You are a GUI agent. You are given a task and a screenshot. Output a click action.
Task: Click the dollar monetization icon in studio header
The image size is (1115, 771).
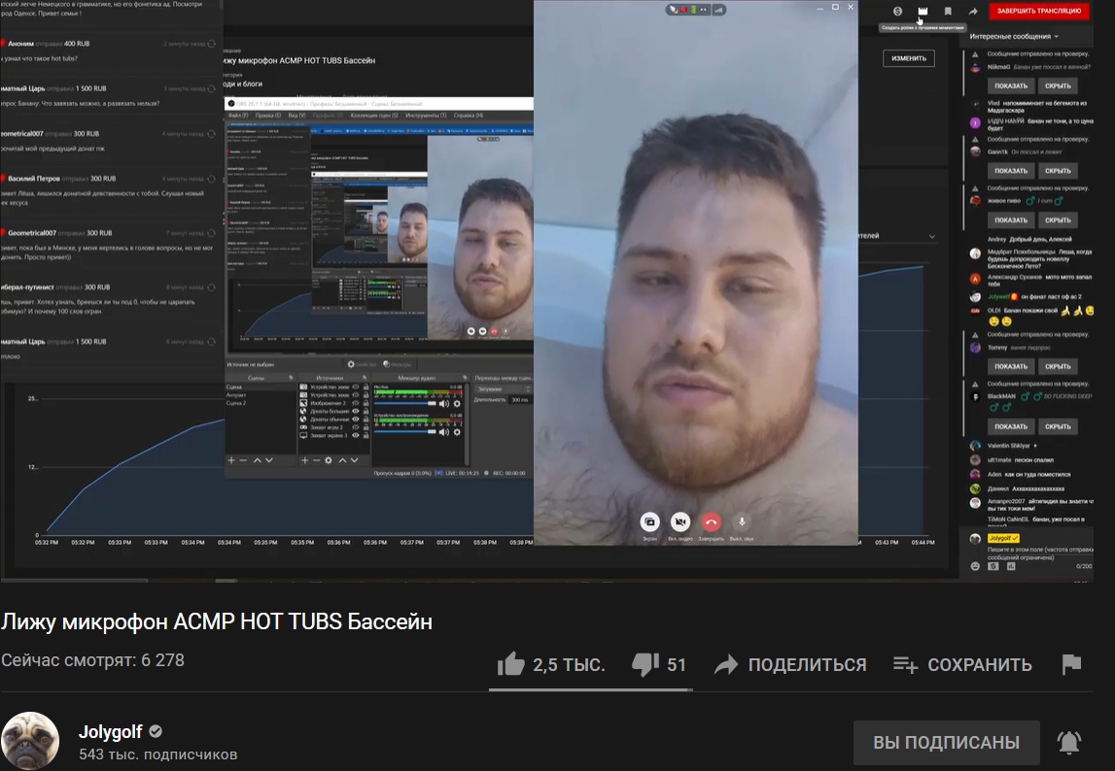click(897, 11)
